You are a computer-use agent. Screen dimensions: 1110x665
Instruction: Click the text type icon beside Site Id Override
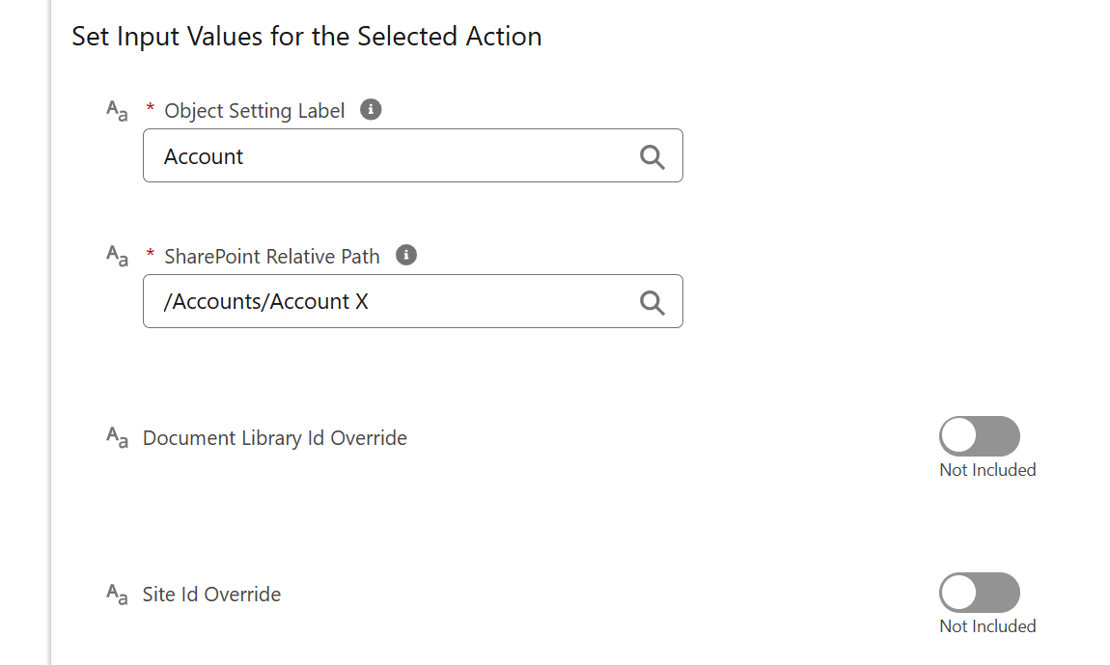coord(117,595)
